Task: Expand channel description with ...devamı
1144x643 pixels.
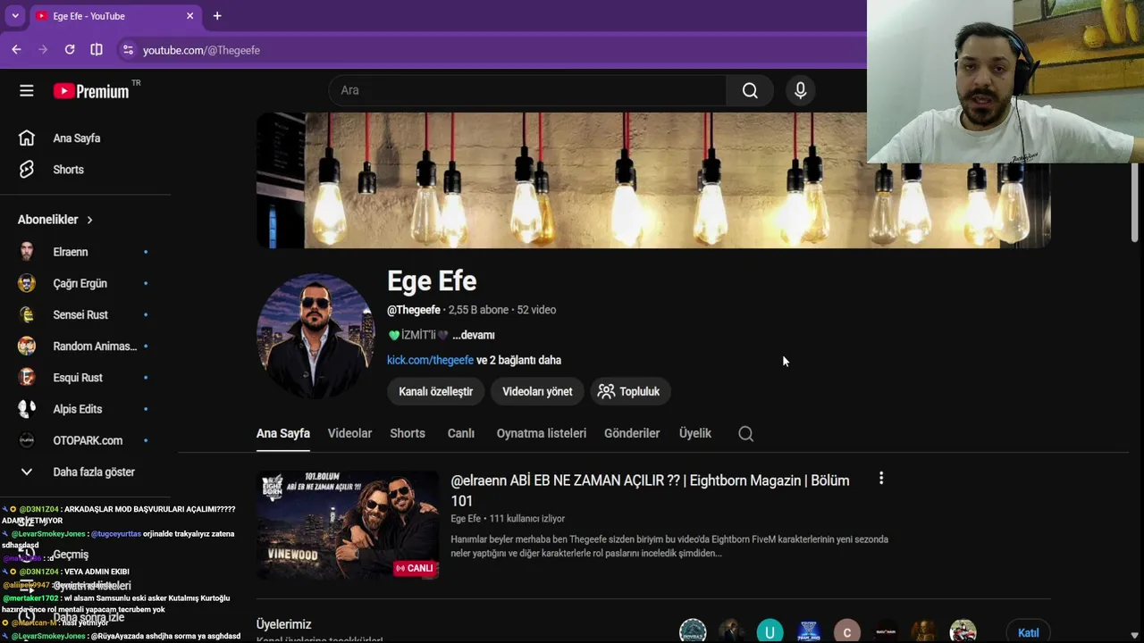Action: pos(474,335)
